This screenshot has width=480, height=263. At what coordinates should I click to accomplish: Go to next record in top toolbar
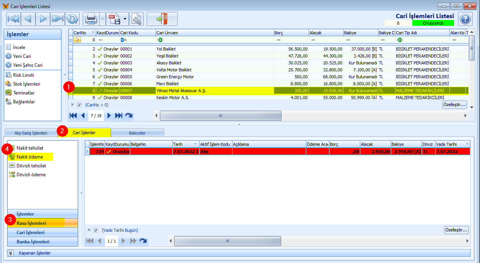point(42,19)
